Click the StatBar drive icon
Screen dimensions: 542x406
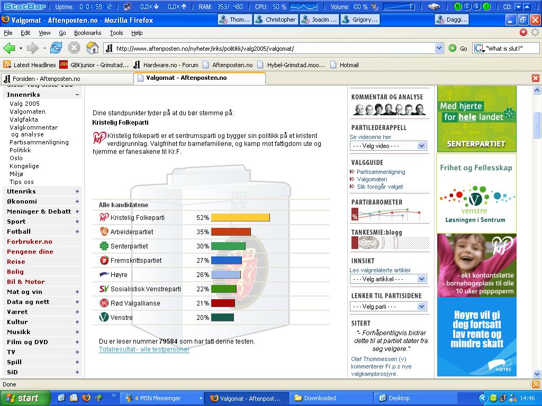(x=434, y=6)
